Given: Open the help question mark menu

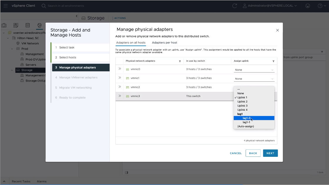Looking at the screenshot, I should click(x=320, y=6).
